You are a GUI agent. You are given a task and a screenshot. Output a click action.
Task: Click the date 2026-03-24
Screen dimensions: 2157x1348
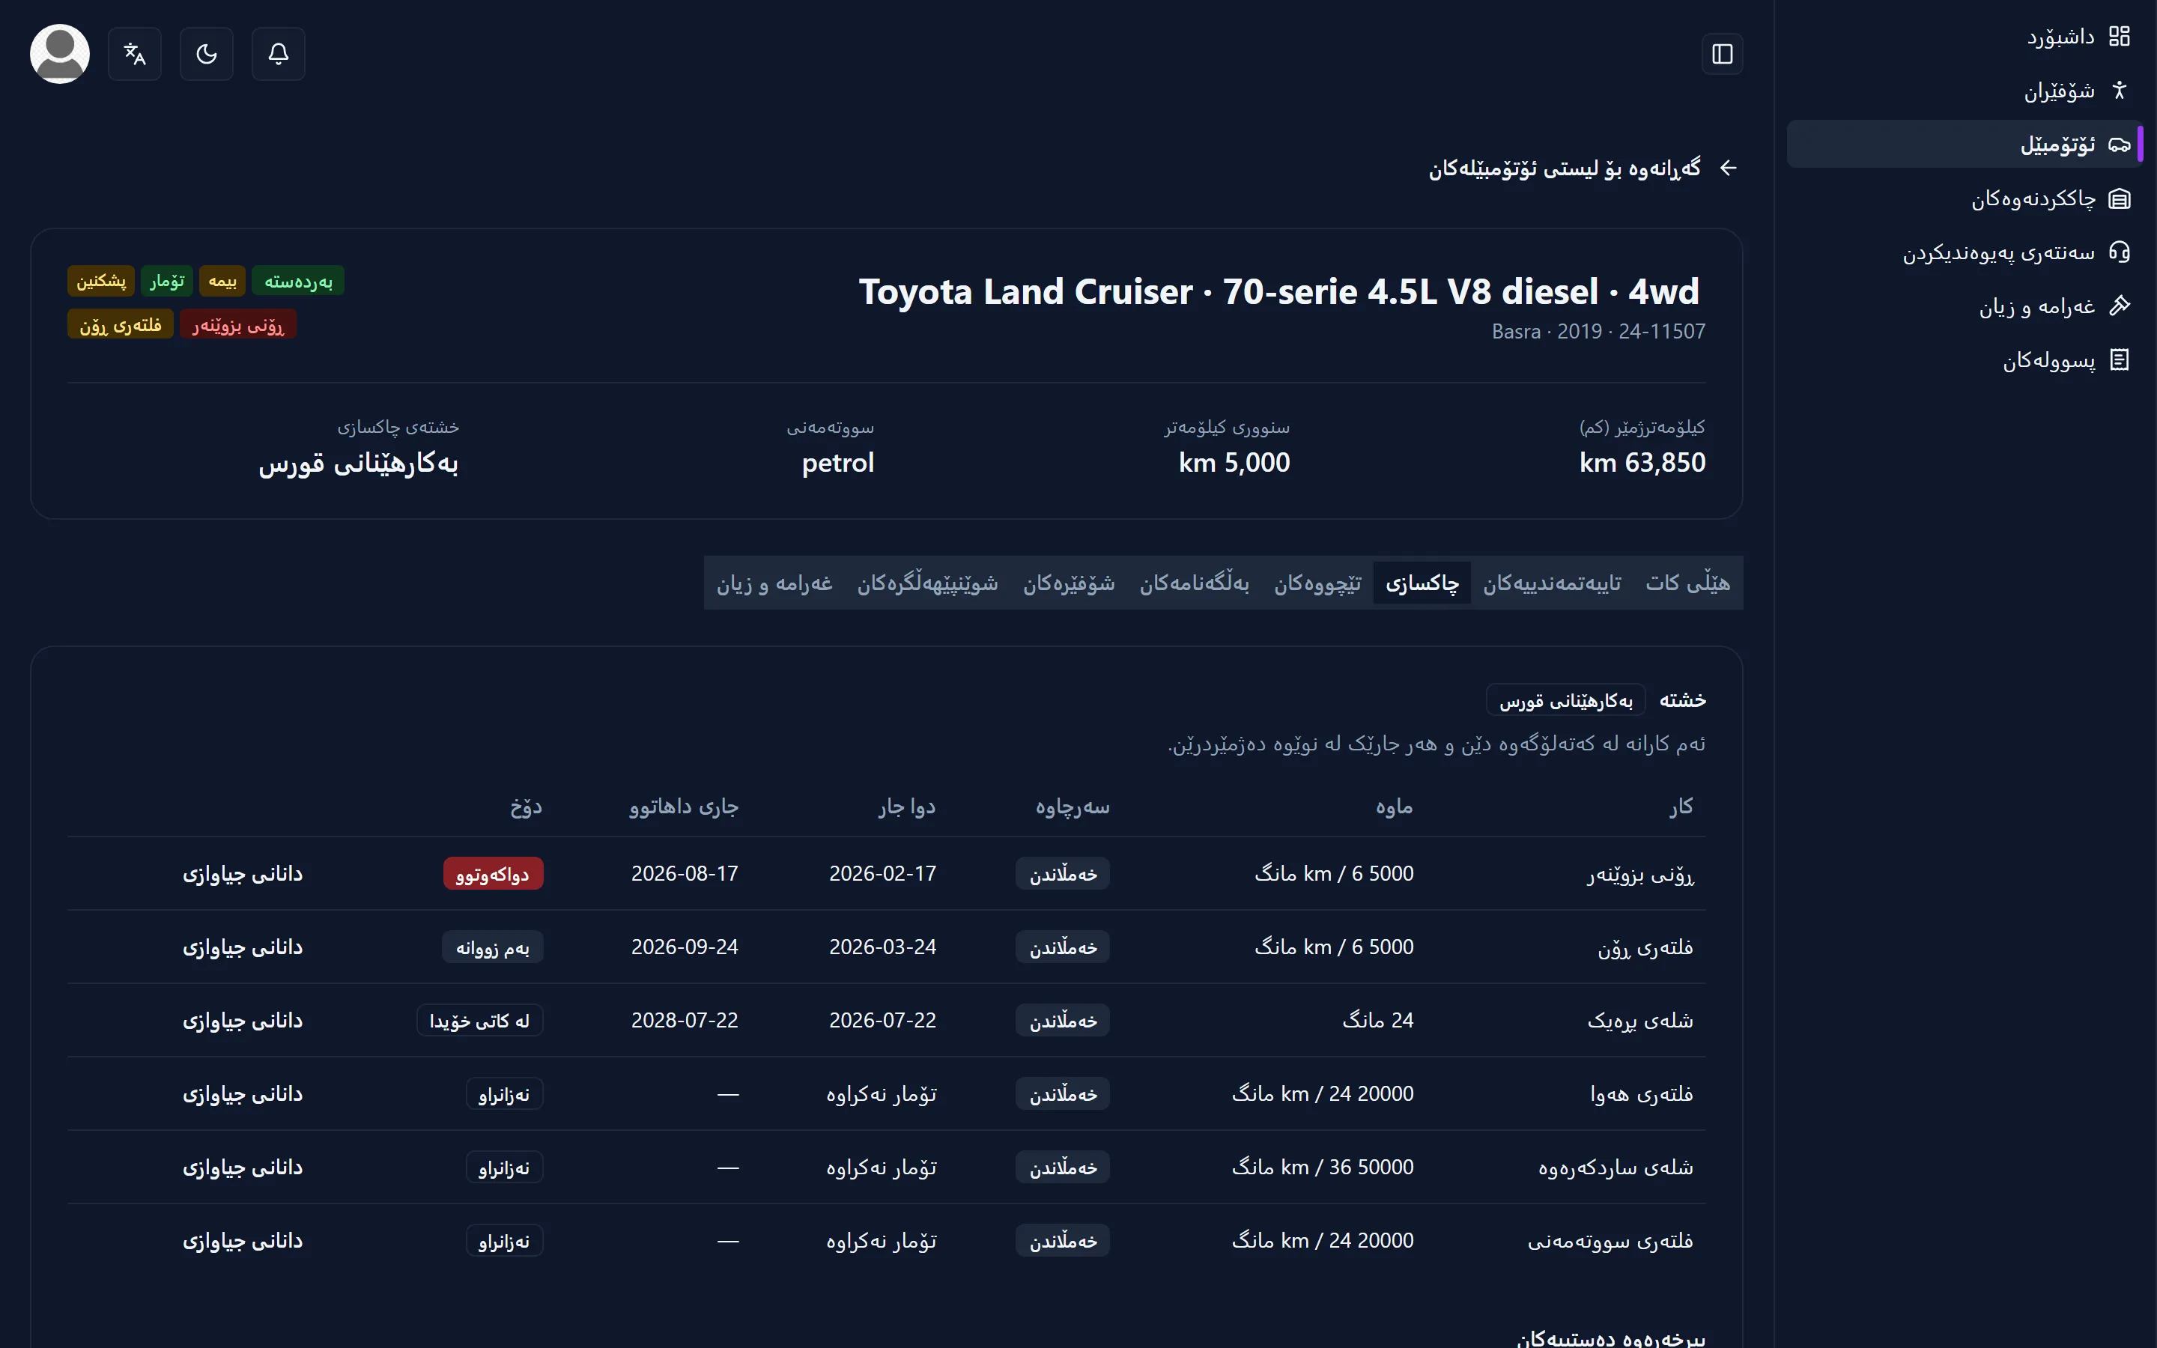[x=882, y=947]
